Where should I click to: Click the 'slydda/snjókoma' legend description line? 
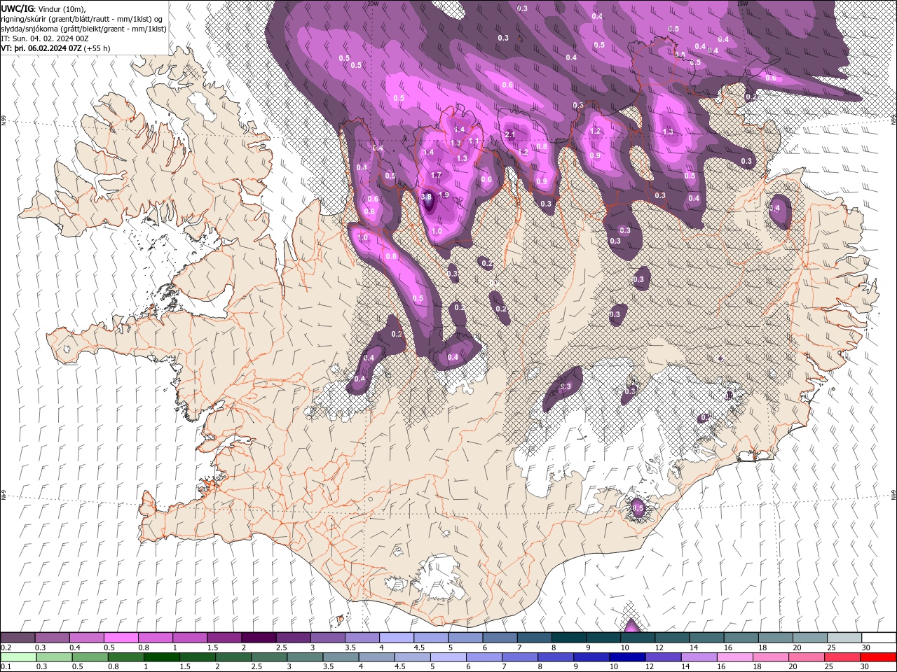click(x=83, y=29)
